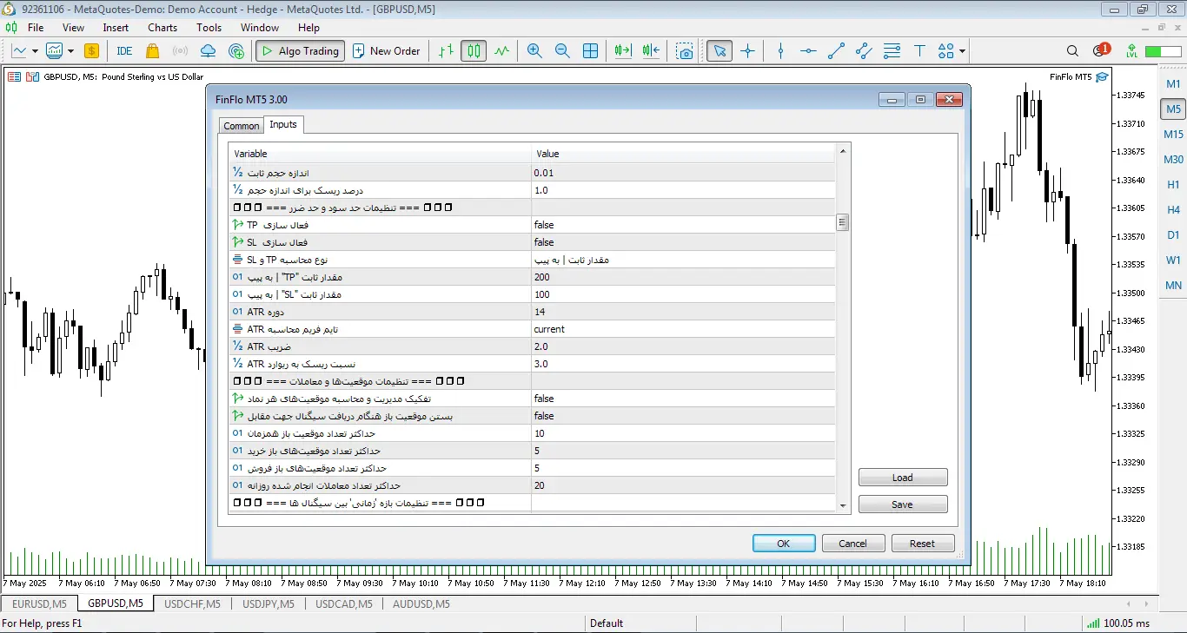Switch chart to bar chart mode
The height and width of the screenshot is (633, 1187).
(446, 51)
